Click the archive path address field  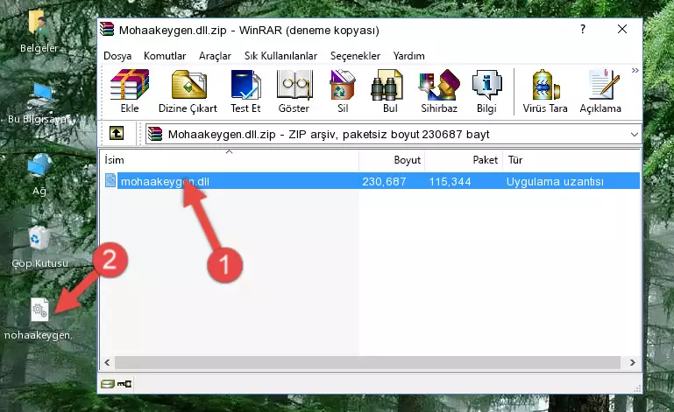coord(394,135)
